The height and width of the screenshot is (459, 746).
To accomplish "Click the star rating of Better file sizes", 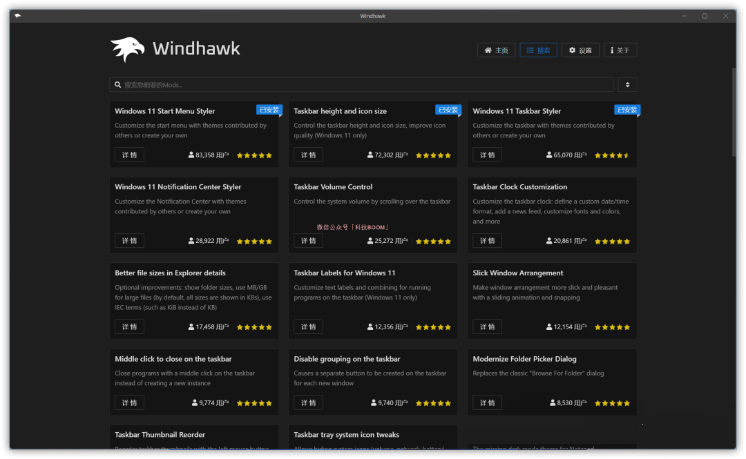I will click(x=254, y=327).
